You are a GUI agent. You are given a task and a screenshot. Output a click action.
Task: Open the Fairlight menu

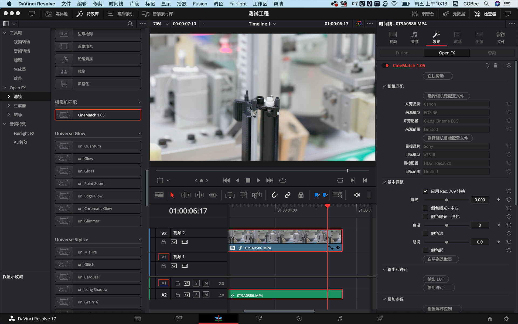coord(238,4)
